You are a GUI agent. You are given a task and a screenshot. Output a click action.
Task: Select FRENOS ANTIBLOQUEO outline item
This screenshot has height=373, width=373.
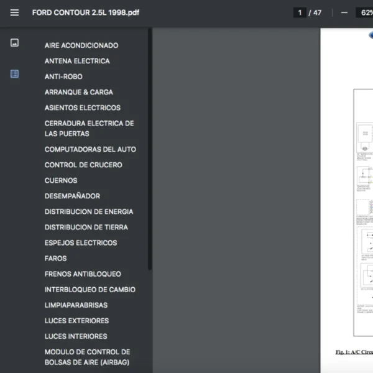tap(83, 274)
